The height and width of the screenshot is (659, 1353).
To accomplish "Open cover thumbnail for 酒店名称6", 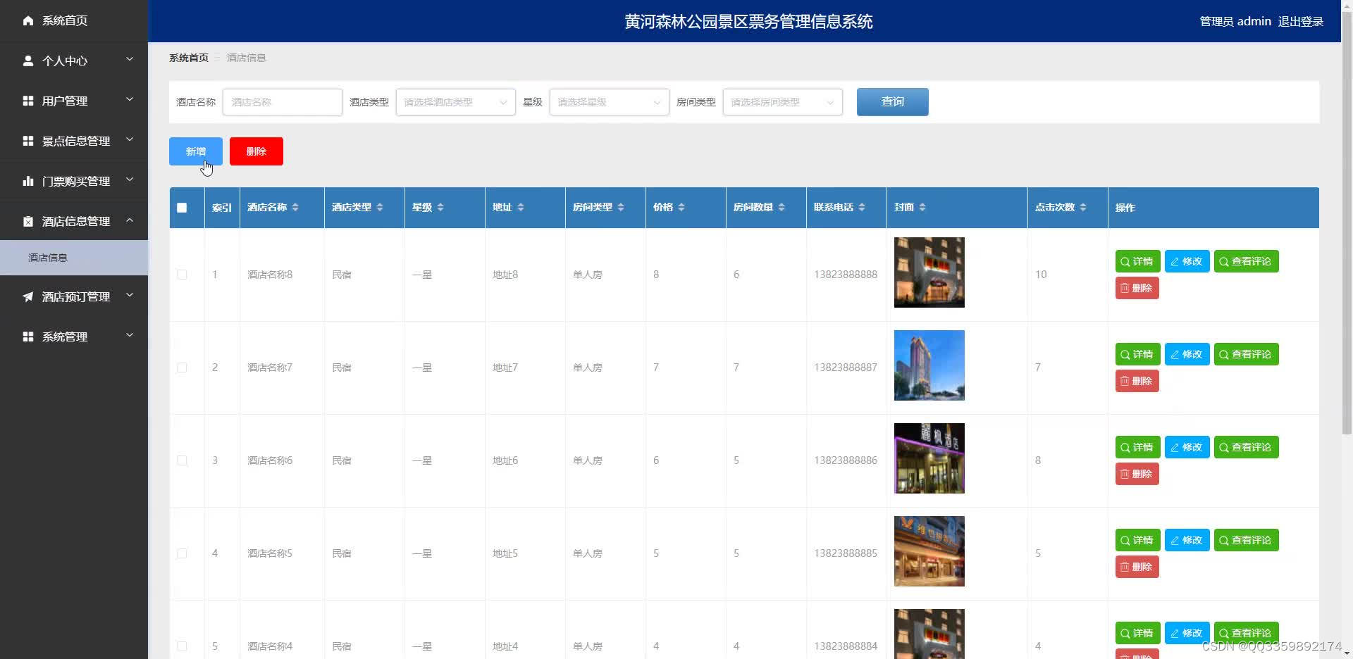I will click(929, 458).
